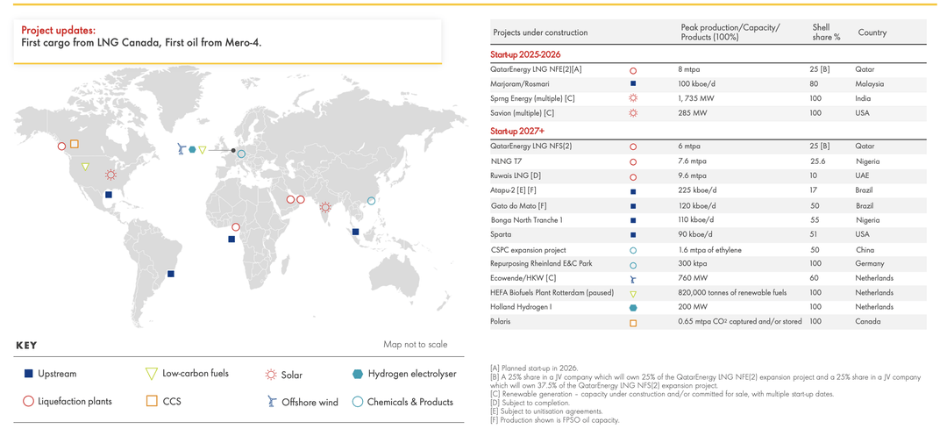Image resolution: width=947 pixels, height=429 pixels.
Task: Click the red liquefaction circle on western Canada
Action: tap(61, 147)
